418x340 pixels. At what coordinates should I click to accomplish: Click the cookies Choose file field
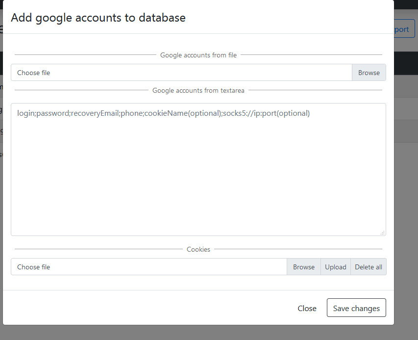pos(147,266)
